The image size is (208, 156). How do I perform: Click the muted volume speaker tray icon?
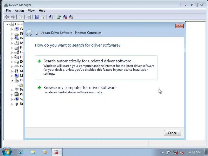click(181, 152)
